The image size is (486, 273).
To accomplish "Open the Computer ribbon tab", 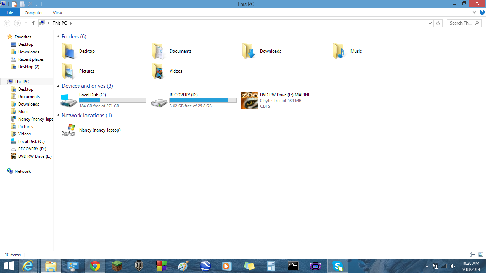I will [34, 13].
